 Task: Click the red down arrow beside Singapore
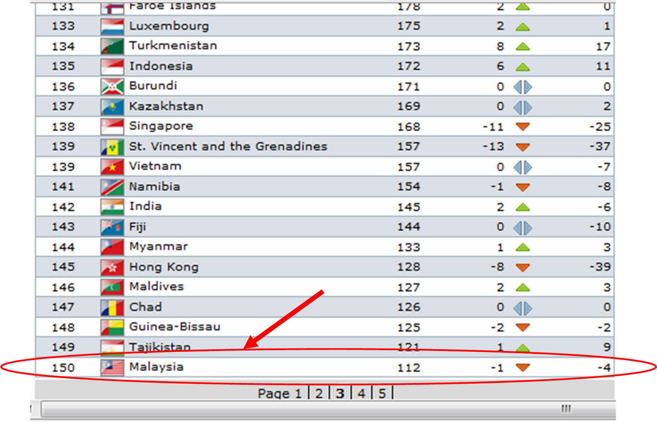pos(522,126)
